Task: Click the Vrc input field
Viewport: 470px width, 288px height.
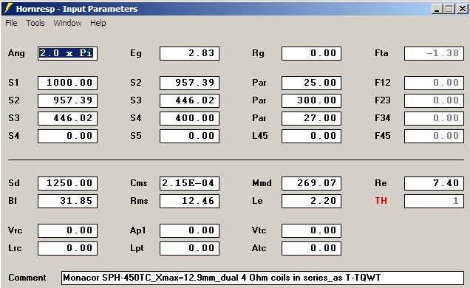Action: (67, 231)
